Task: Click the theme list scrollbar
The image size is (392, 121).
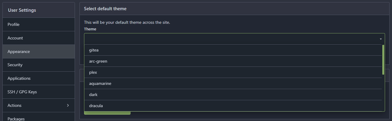Action: (383, 60)
